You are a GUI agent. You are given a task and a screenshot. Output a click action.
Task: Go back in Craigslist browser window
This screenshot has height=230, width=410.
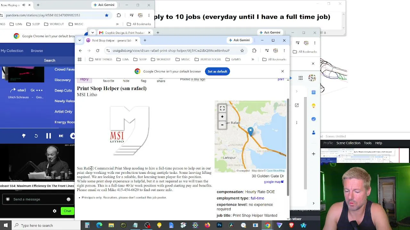[80, 50]
